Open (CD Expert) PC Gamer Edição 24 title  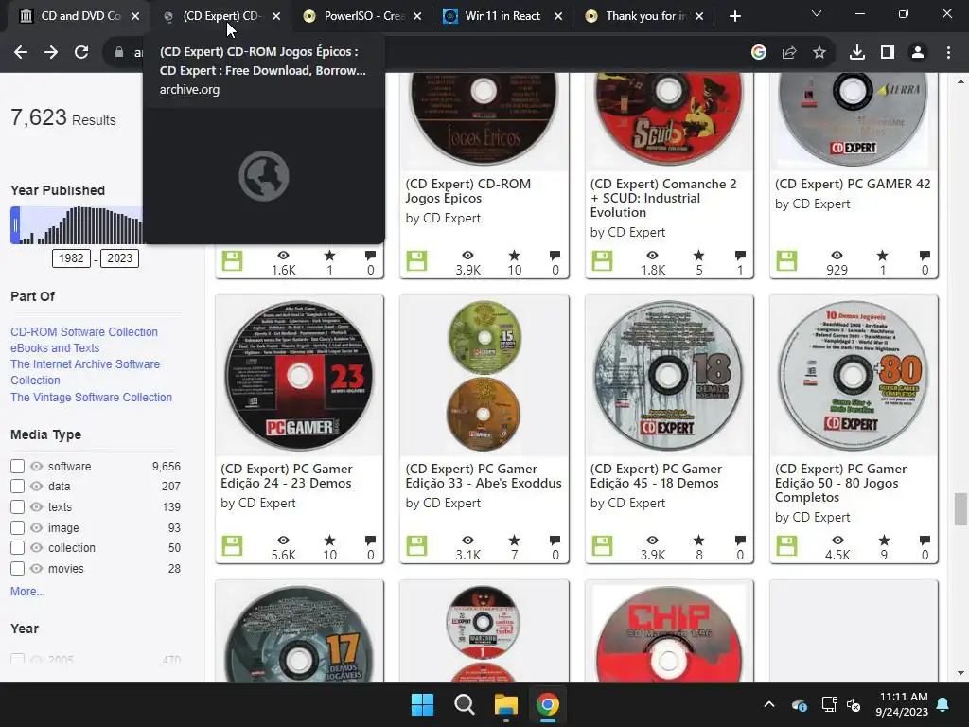point(286,476)
